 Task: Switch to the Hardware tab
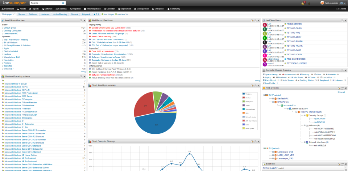click(x=45, y=14)
